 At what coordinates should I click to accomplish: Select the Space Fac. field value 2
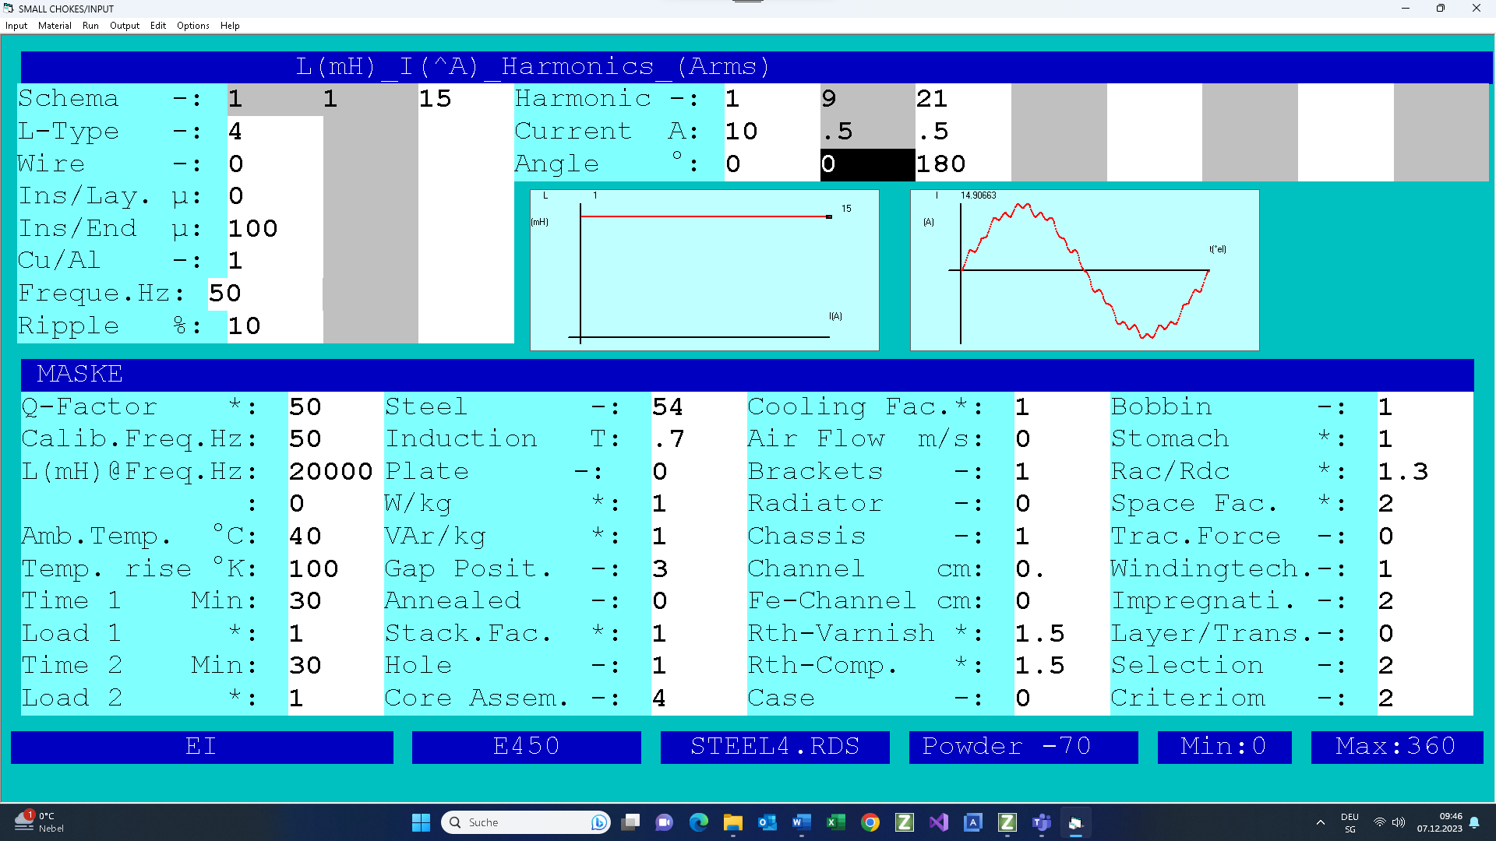(1425, 504)
